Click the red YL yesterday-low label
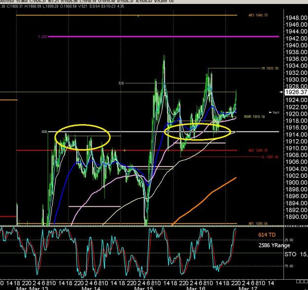The image size is (308, 290). 270,157
